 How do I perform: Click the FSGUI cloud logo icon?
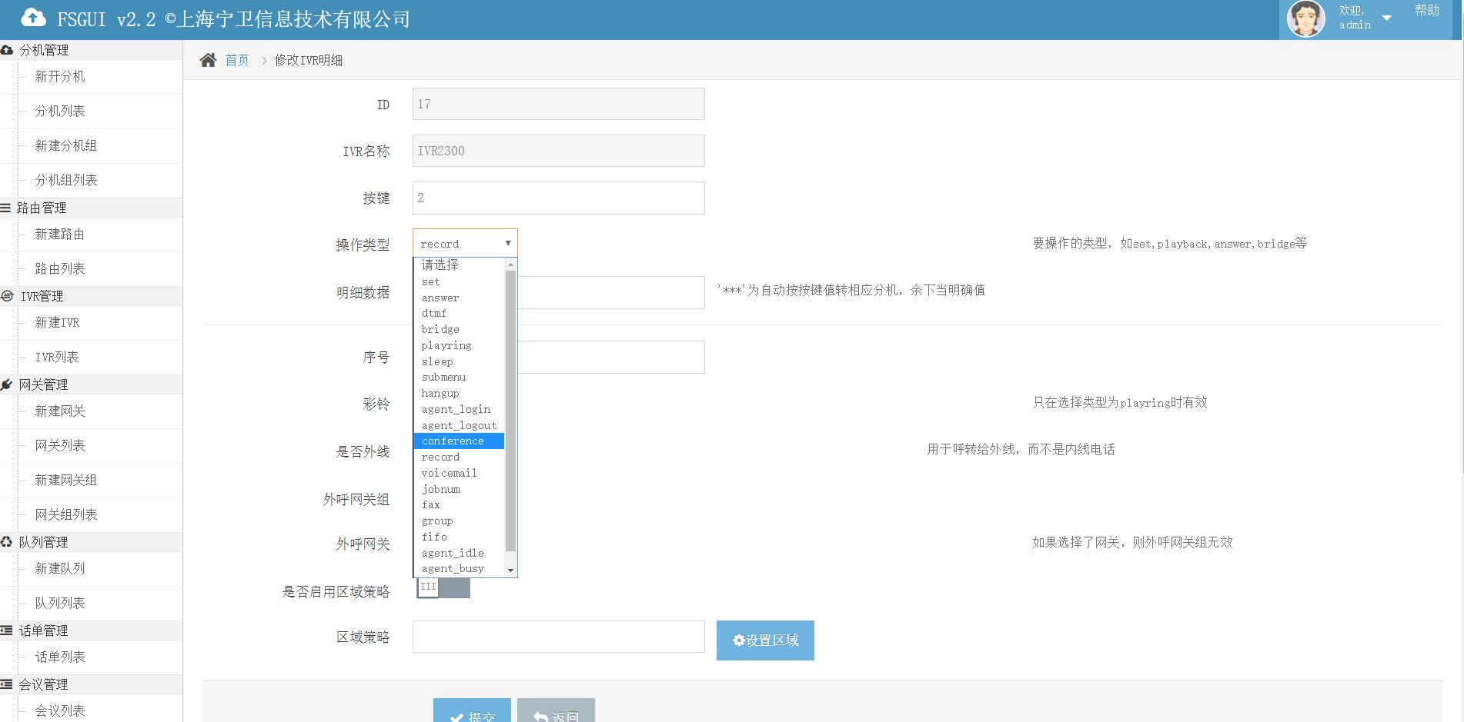pos(33,18)
